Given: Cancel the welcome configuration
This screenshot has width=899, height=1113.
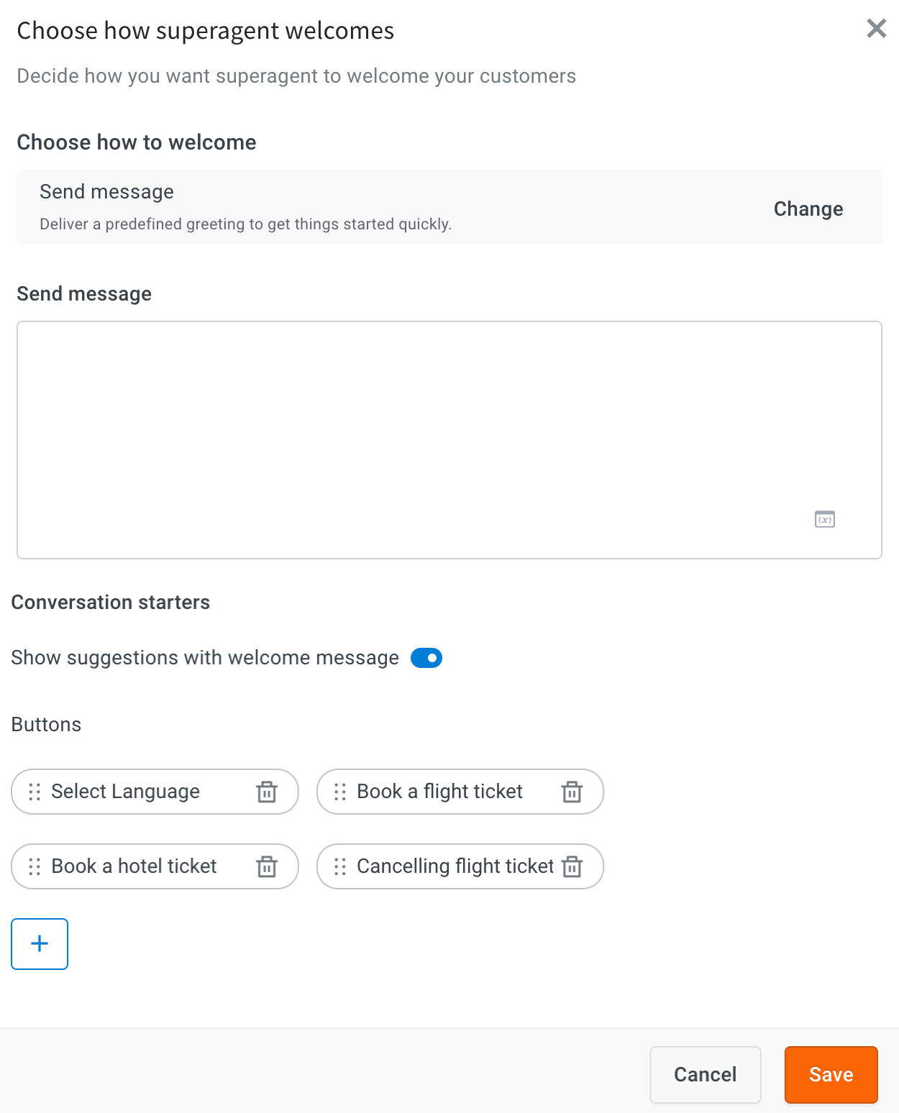Looking at the screenshot, I should [706, 1074].
